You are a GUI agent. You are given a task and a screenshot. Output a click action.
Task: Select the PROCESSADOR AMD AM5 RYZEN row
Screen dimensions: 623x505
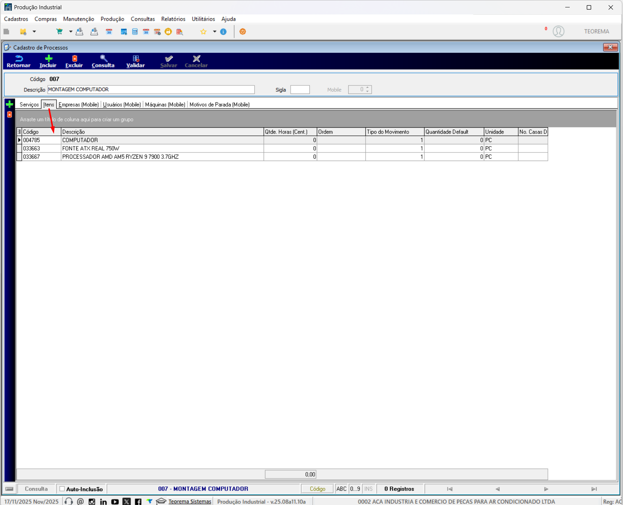click(x=282, y=156)
